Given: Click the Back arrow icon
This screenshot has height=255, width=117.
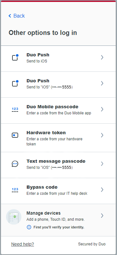Looking at the screenshot, I should [x=10, y=16].
